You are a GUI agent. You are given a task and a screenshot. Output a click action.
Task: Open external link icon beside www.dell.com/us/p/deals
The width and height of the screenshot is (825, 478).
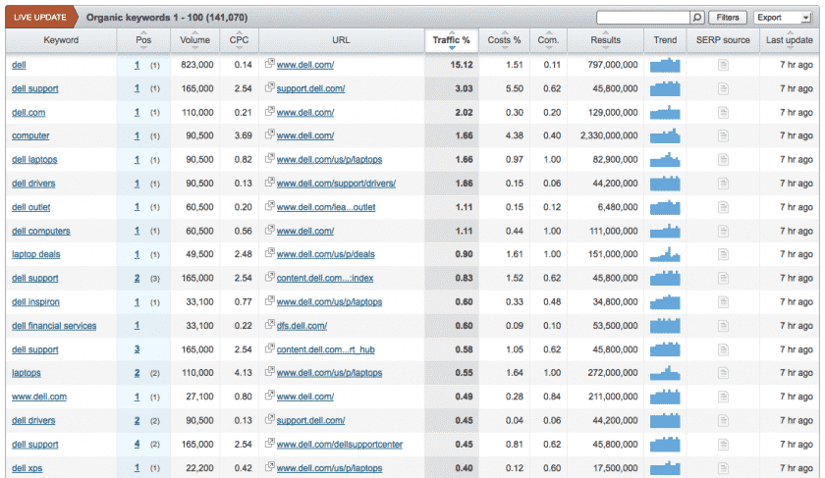point(270,253)
